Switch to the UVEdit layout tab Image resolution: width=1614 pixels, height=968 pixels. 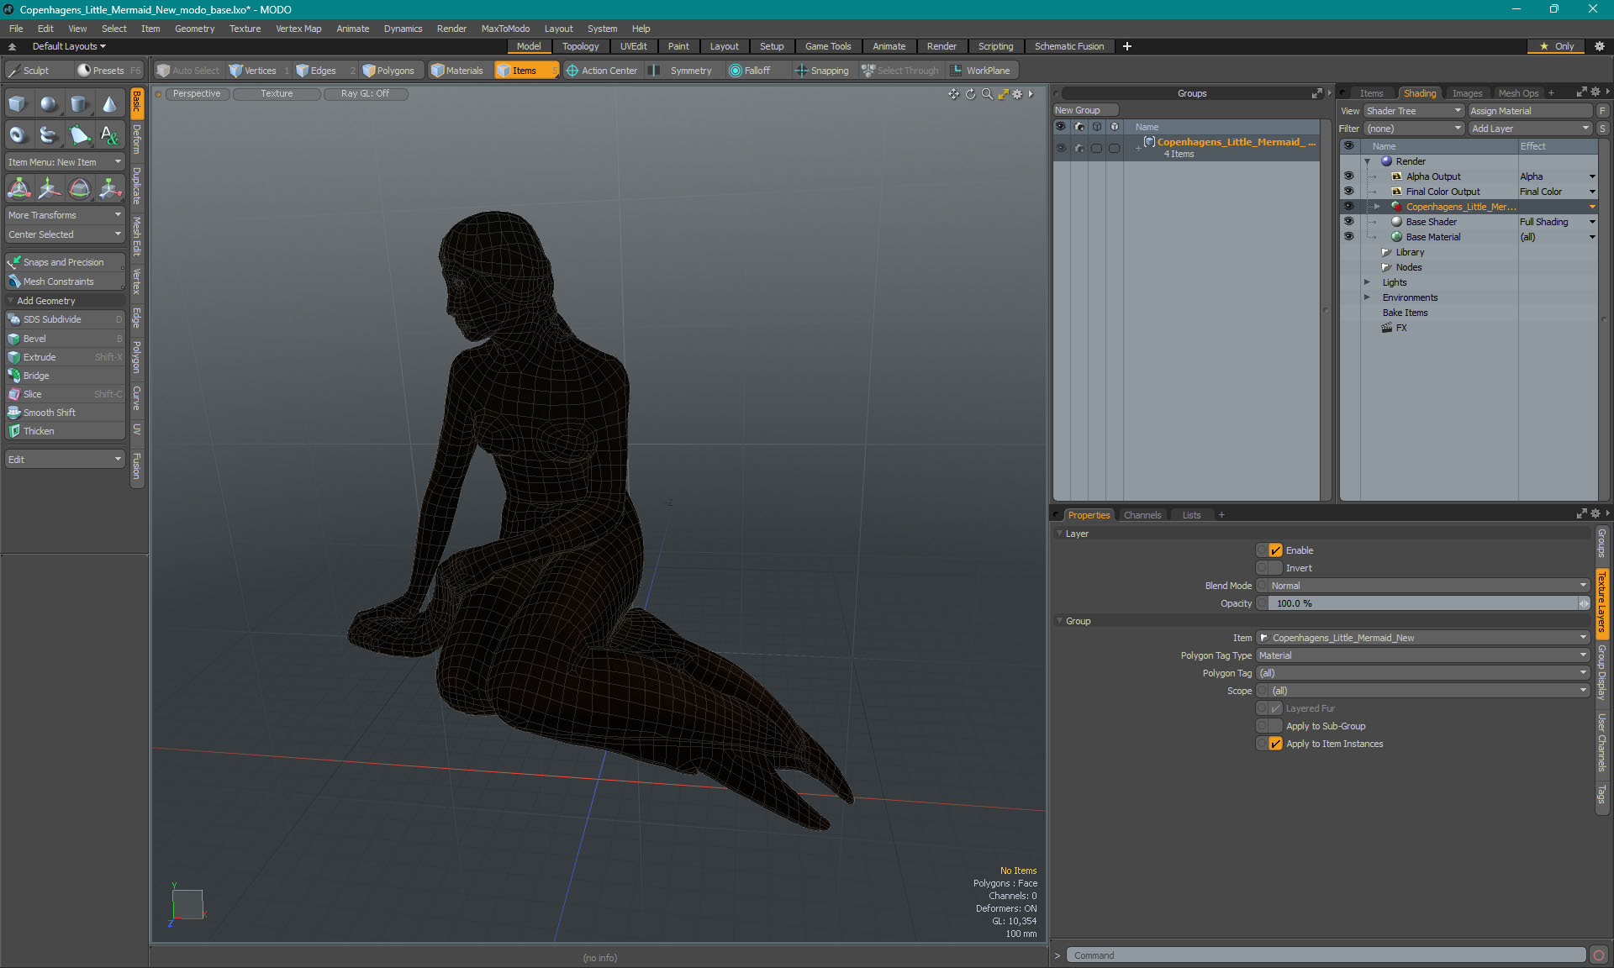click(633, 46)
